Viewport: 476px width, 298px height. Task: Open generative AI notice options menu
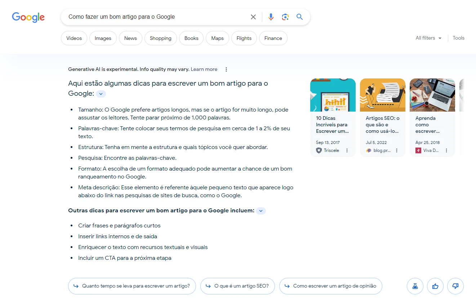tap(226, 69)
